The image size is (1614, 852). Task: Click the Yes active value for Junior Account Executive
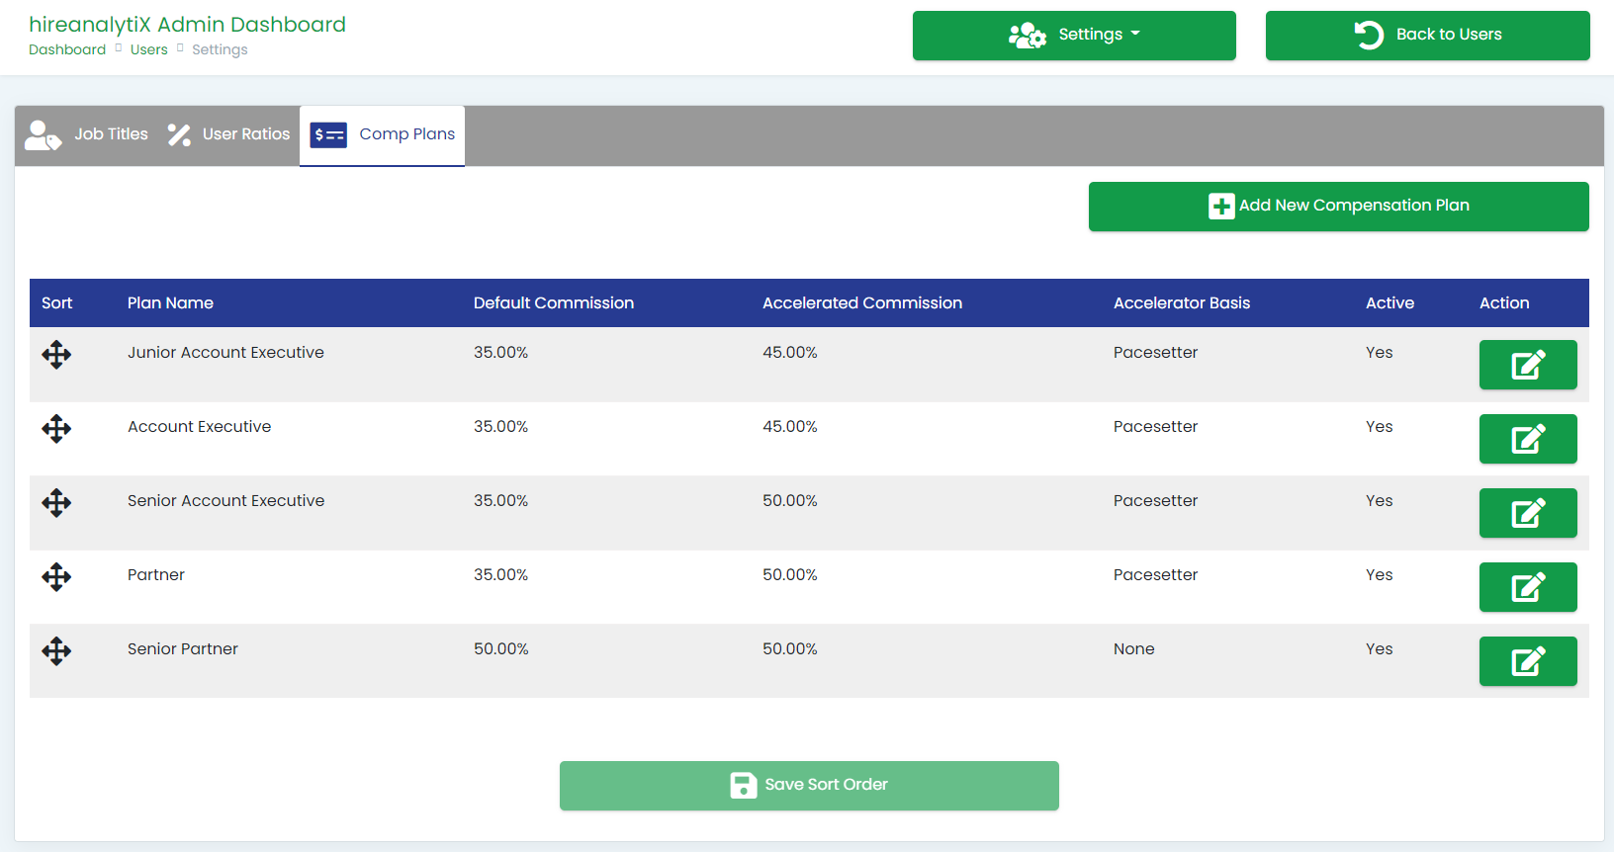pyautogui.click(x=1380, y=353)
